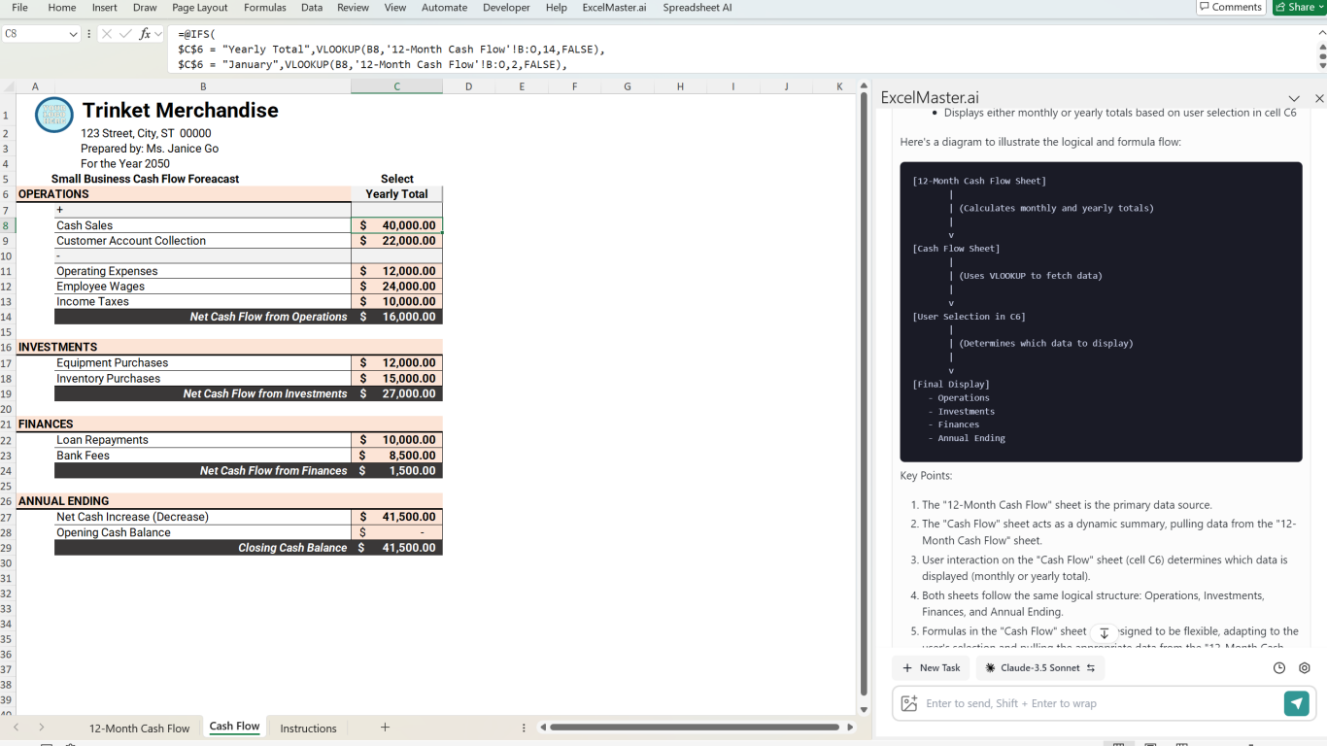Click the next sheet navigation arrow
The width and height of the screenshot is (1327, 746).
point(41,728)
